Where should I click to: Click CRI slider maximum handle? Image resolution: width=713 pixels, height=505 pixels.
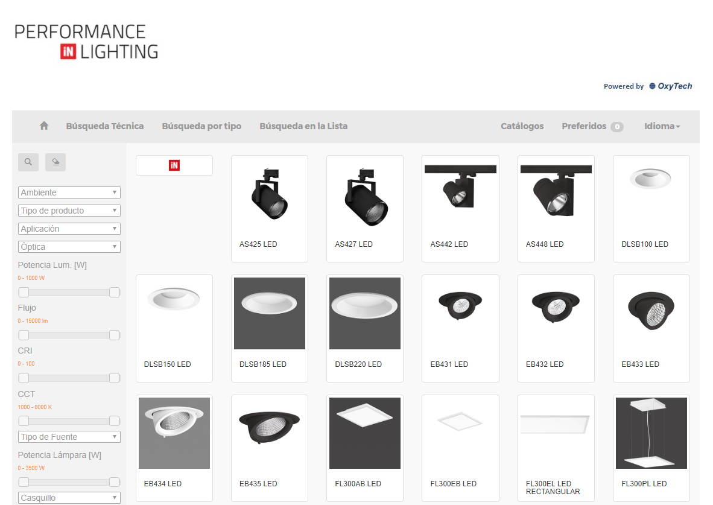115,378
